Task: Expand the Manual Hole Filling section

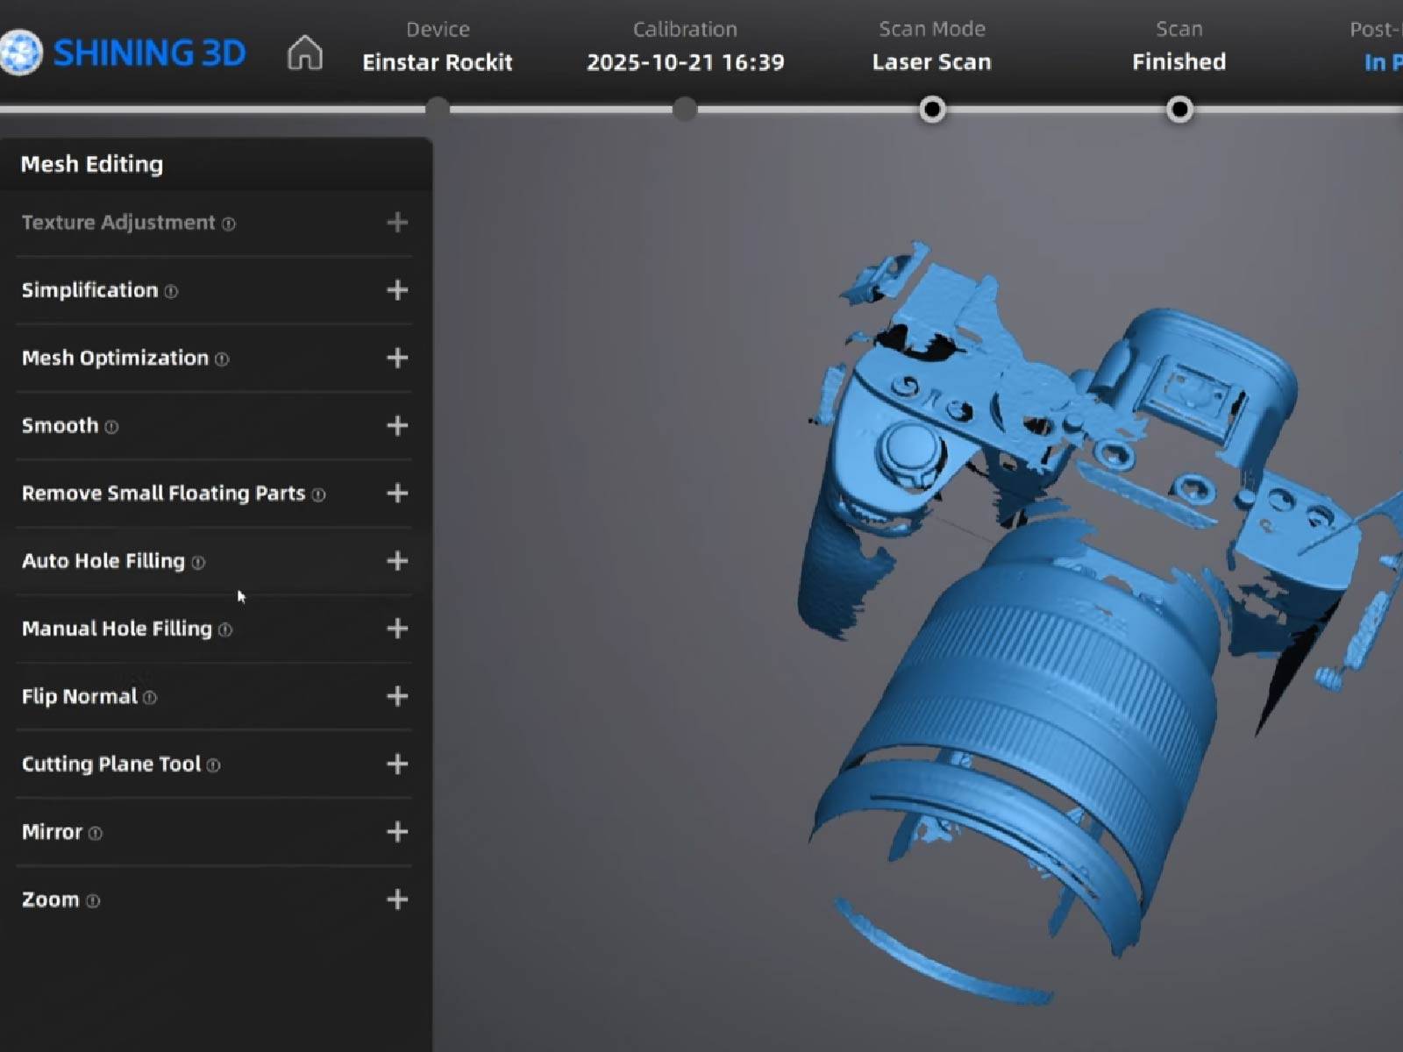Action: coord(397,629)
